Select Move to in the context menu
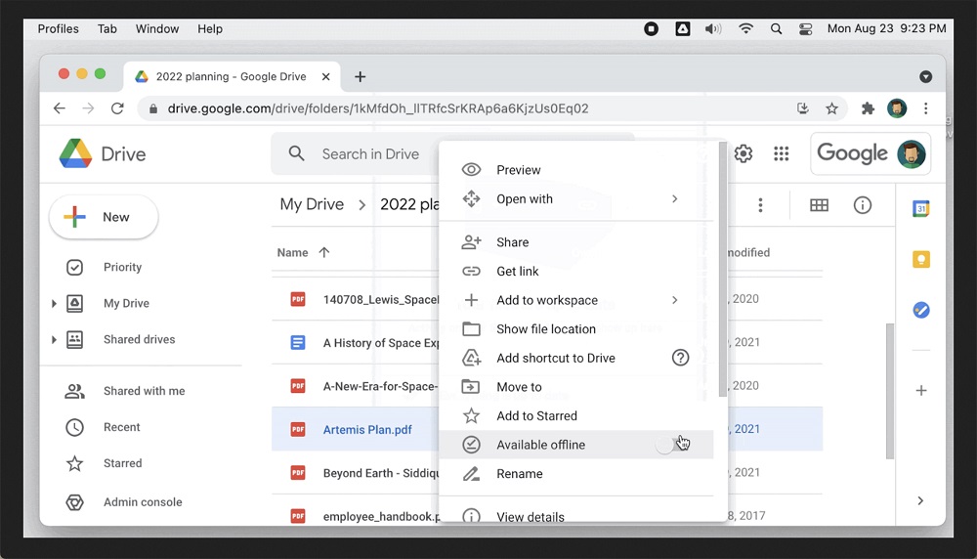The height and width of the screenshot is (559, 977). pyautogui.click(x=576, y=387)
